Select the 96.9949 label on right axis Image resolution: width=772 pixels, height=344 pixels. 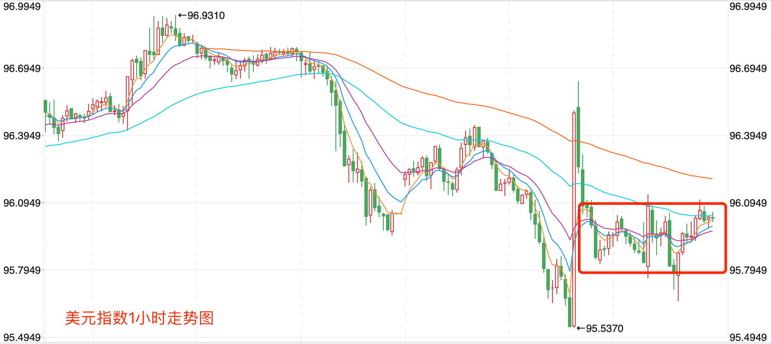[748, 6]
